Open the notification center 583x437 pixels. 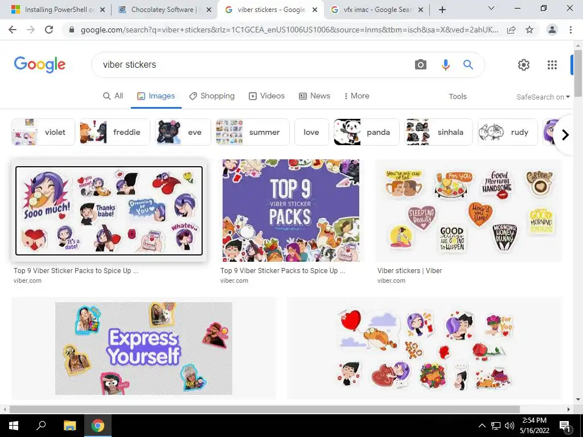[565, 426]
